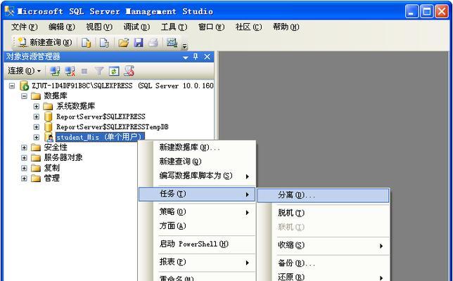Select the 系统数据库 tree item

tap(75, 106)
